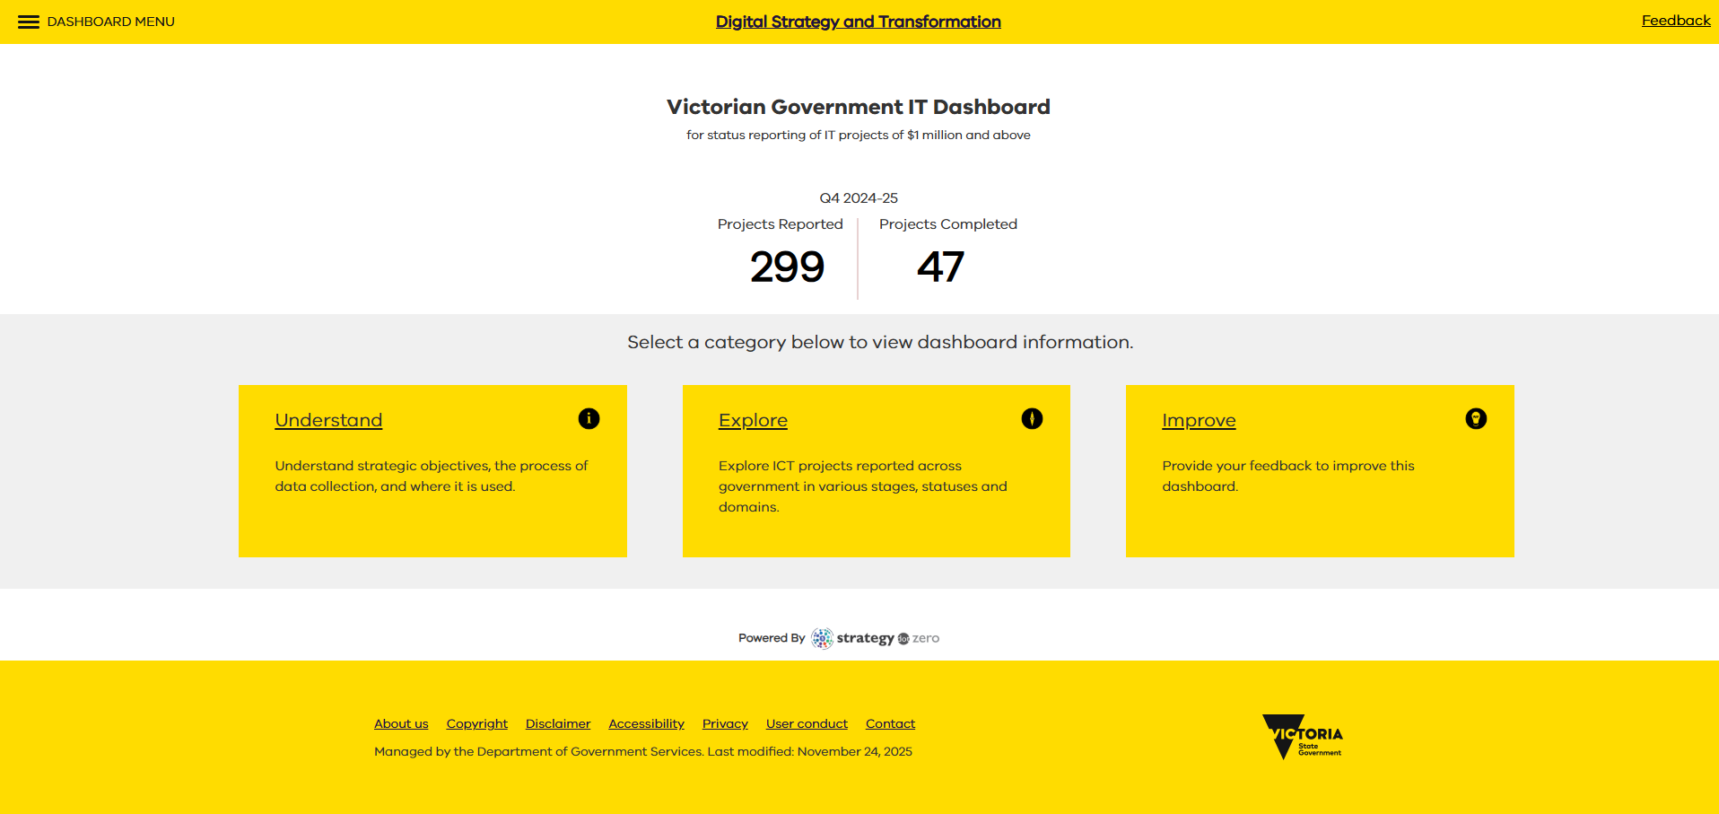
Task: Click the icon on the Explore card
Action: [1032, 418]
